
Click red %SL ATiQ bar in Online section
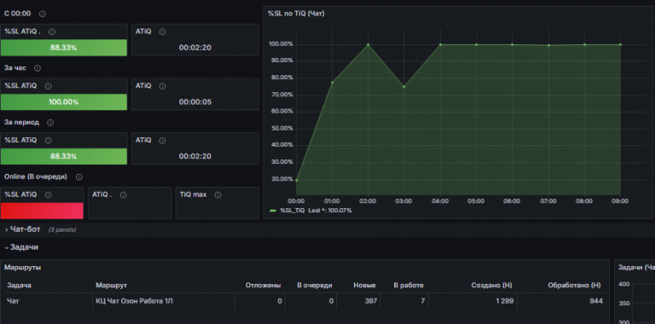point(42,211)
